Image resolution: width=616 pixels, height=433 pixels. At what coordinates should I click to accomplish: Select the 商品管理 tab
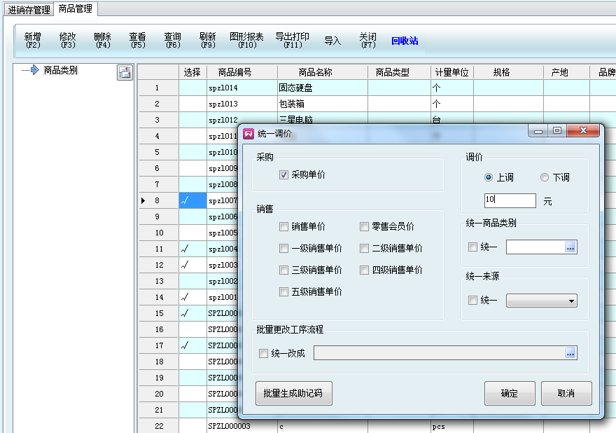tap(76, 9)
